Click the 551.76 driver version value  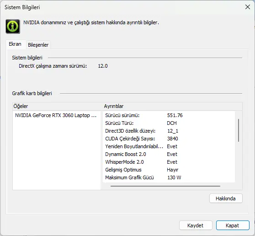175,115
